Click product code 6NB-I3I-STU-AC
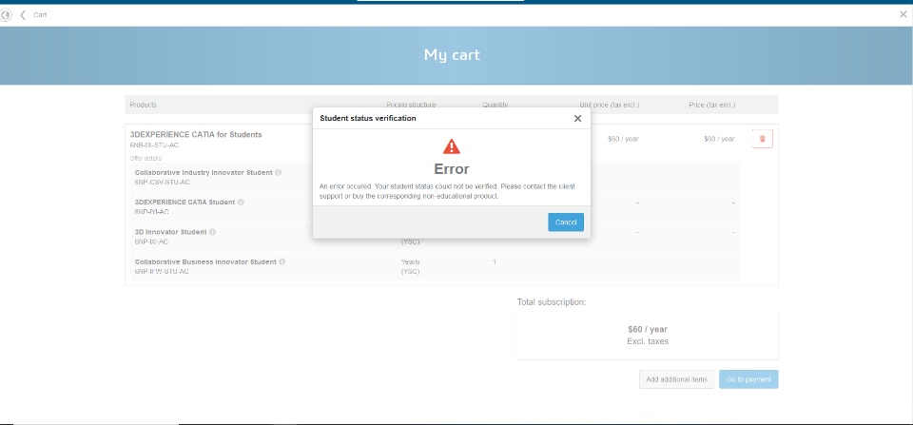This screenshot has height=425, width=913. point(154,145)
